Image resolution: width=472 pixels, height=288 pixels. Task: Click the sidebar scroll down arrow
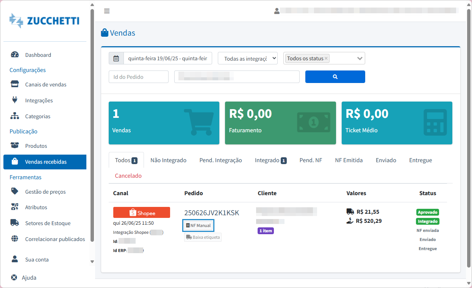(92, 261)
